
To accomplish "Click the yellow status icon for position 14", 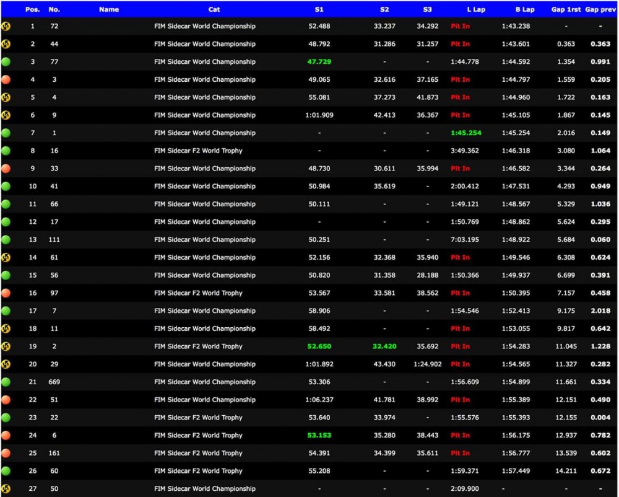I will point(6,258).
